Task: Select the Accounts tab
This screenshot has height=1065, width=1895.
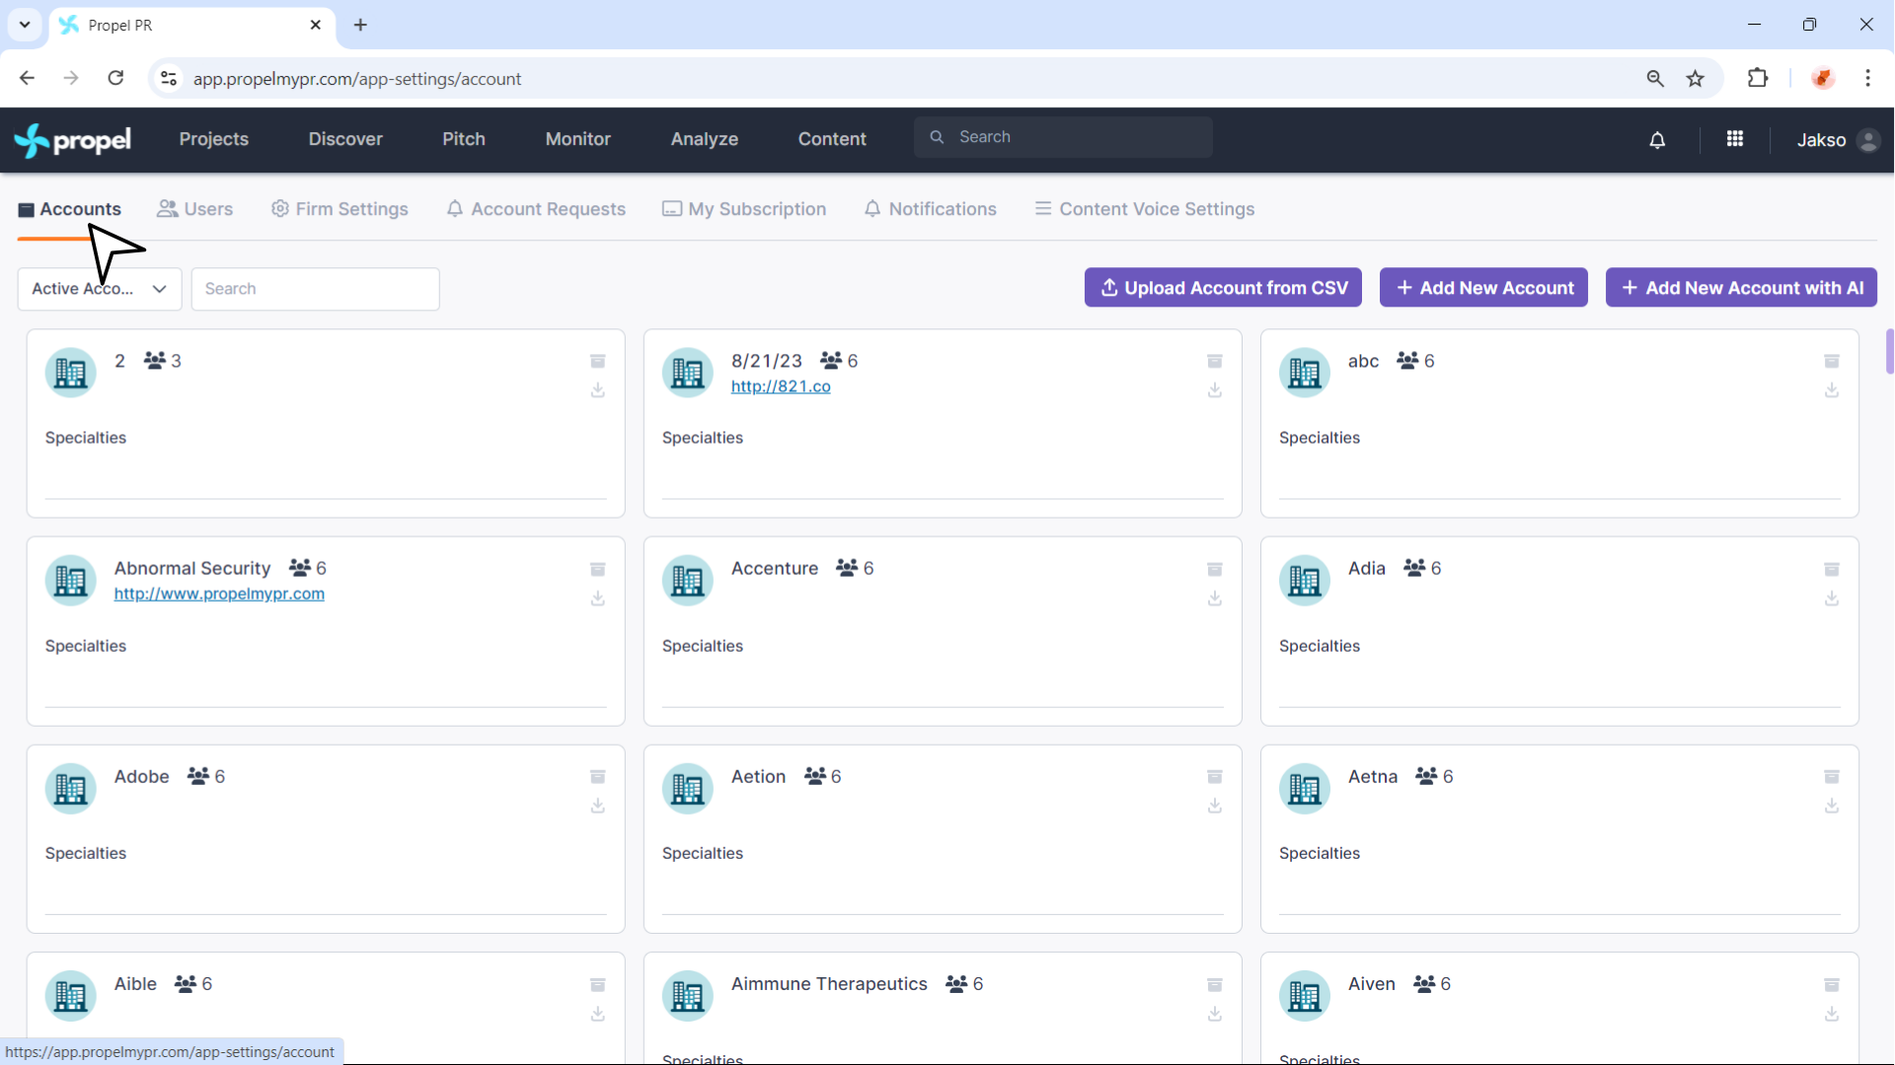Action: [x=69, y=209]
